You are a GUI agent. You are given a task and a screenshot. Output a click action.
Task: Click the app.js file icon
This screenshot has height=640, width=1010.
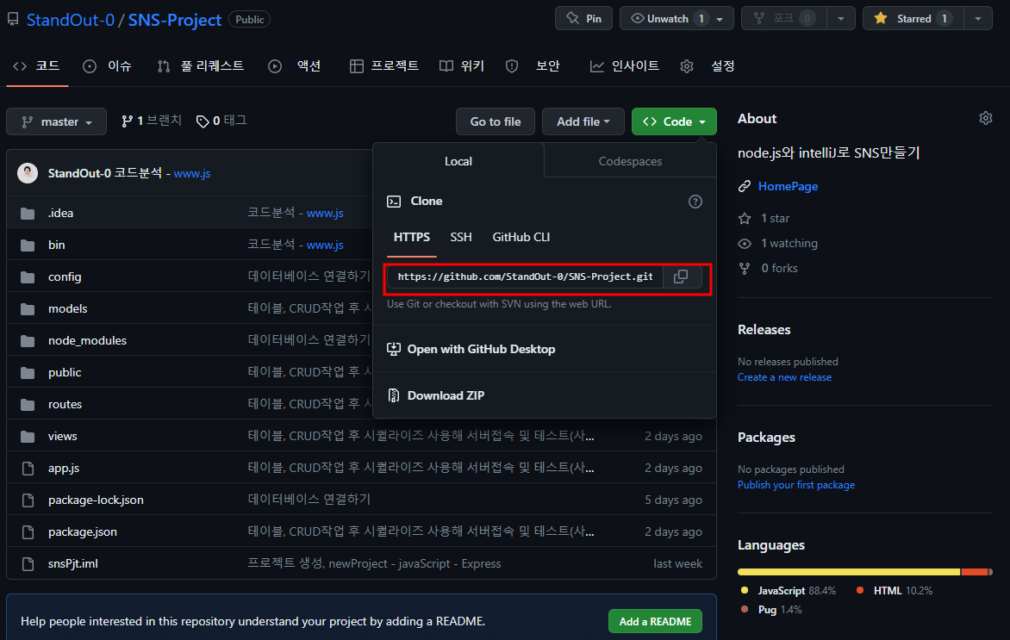[28, 468]
